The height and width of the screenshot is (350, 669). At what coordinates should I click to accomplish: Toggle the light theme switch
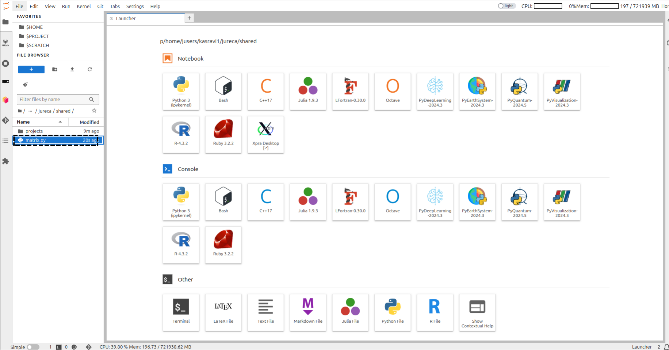click(506, 6)
